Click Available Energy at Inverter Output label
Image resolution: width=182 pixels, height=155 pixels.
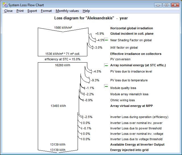click(x=137, y=144)
